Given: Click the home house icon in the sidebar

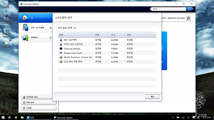Looking at the screenshot, I should [25, 18].
